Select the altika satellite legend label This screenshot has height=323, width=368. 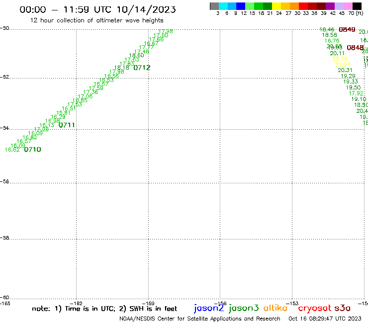(x=276, y=308)
